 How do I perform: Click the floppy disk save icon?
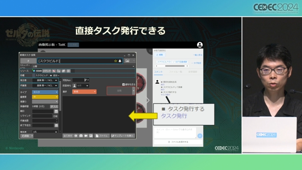(91, 136)
